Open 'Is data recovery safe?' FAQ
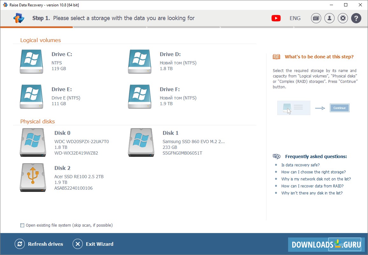The image size is (368, 255). tap(301, 165)
